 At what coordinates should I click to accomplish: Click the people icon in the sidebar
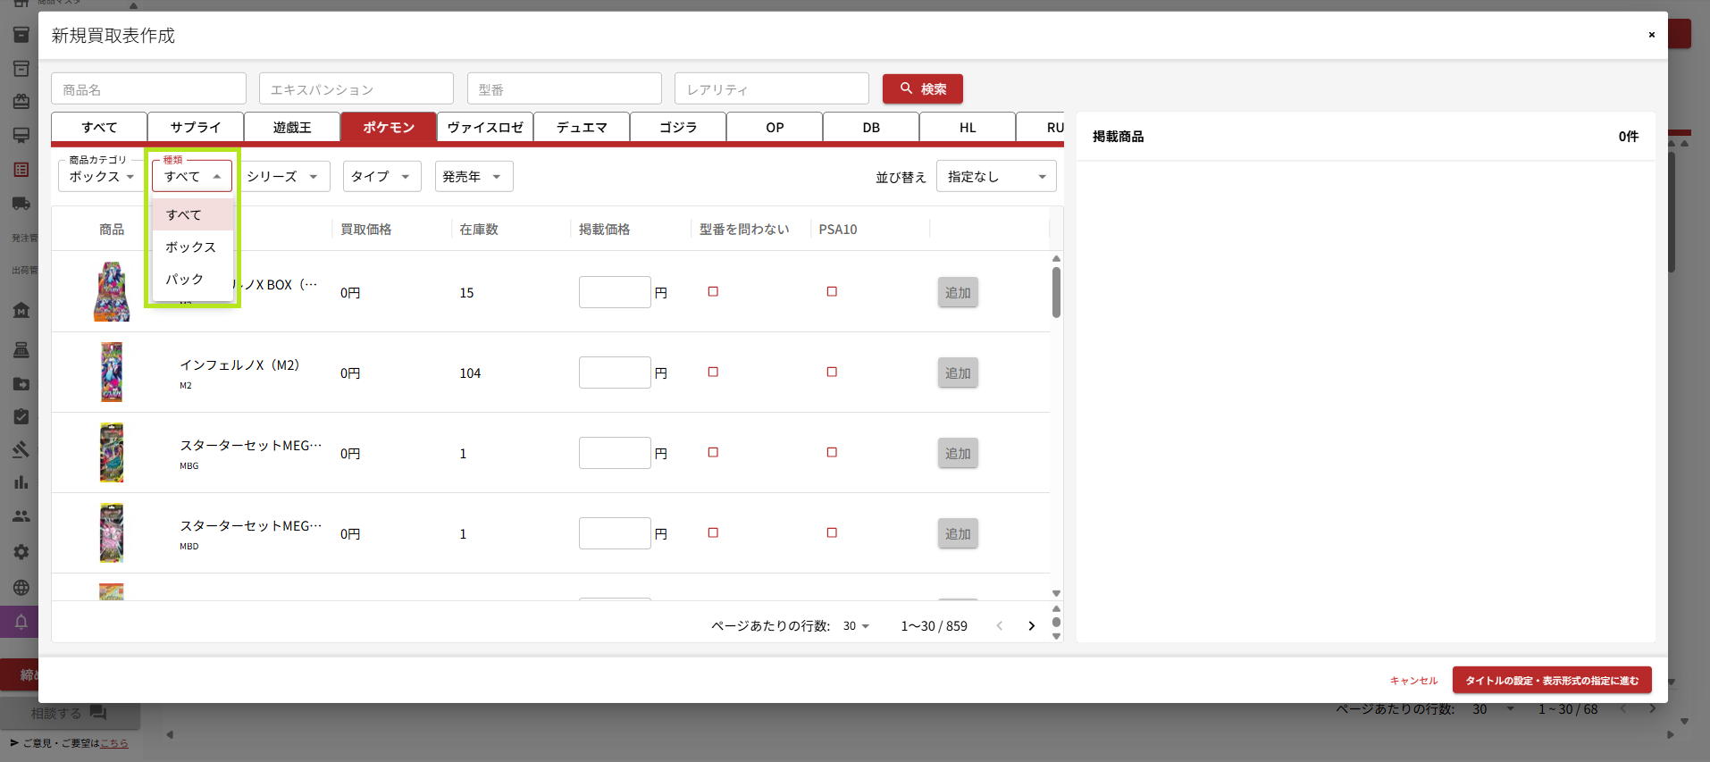pyautogui.click(x=21, y=516)
